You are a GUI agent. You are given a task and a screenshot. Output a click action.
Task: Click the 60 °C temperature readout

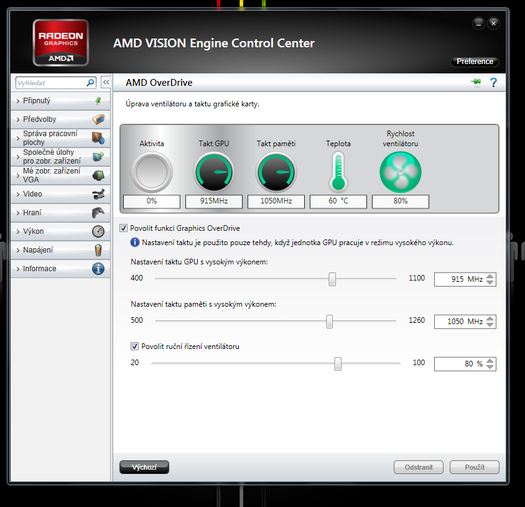pos(338,202)
